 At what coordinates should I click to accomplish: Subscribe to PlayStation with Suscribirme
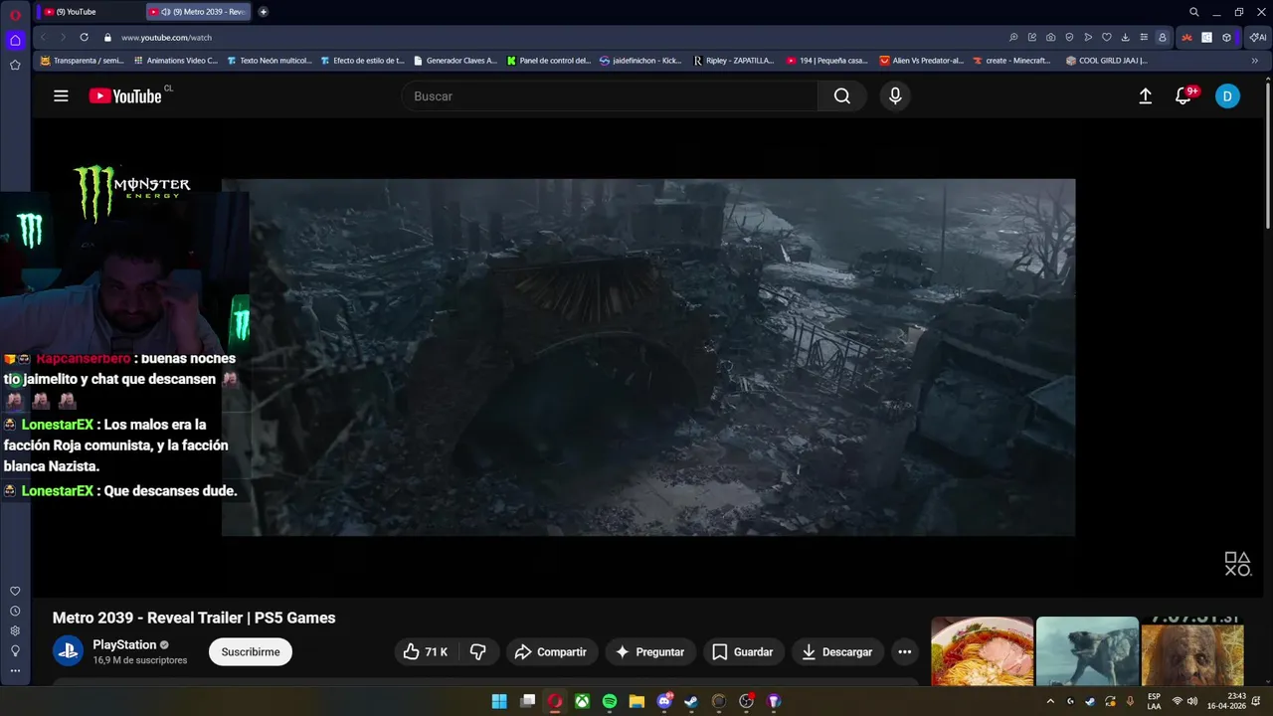[x=251, y=652]
